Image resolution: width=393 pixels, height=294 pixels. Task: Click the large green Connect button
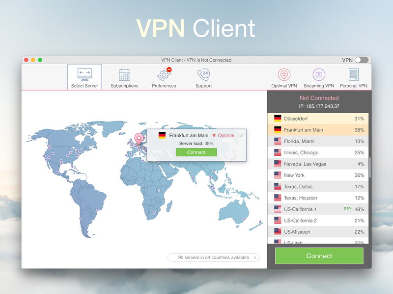point(319,256)
